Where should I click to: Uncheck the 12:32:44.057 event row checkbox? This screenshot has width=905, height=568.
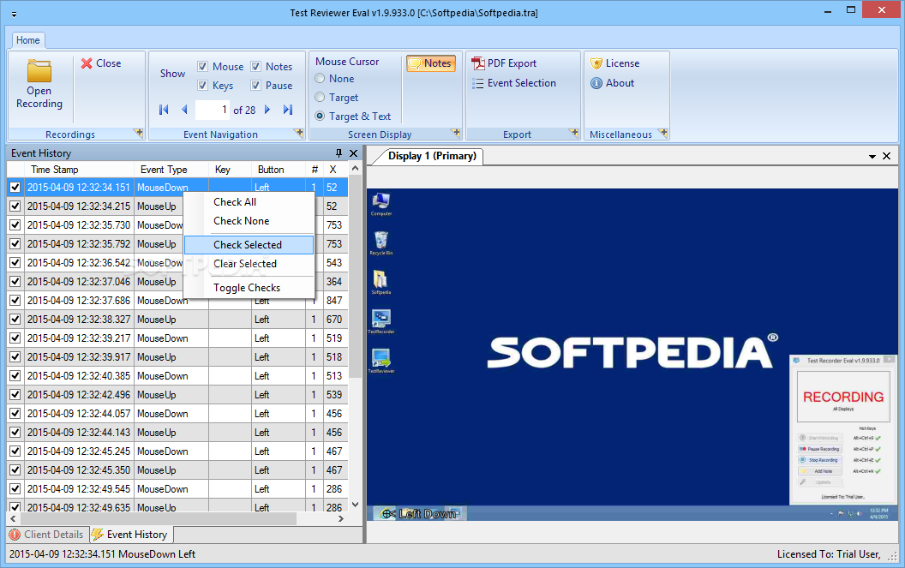point(15,413)
